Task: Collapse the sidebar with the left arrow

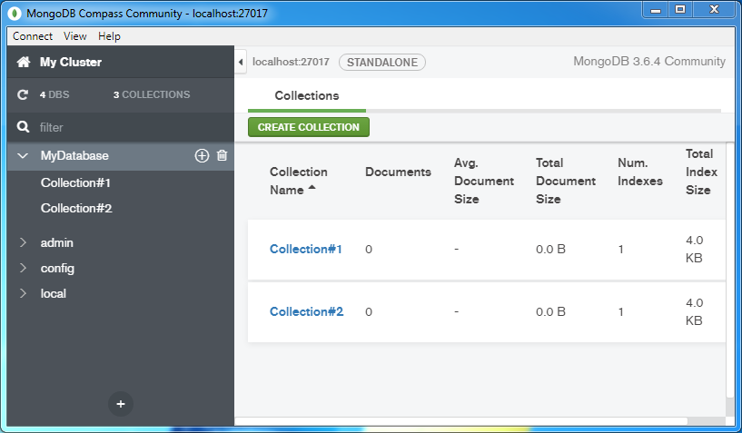Action: coord(241,62)
